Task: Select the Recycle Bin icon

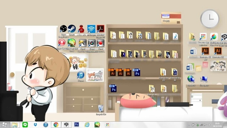Action: tap(101, 108)
